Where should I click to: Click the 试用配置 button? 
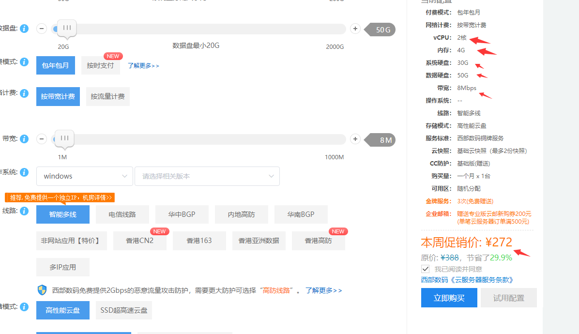[509, 298]
